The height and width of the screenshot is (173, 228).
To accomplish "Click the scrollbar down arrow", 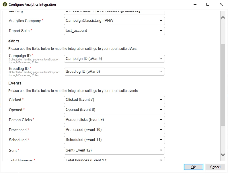I will (x=223, y=155).
